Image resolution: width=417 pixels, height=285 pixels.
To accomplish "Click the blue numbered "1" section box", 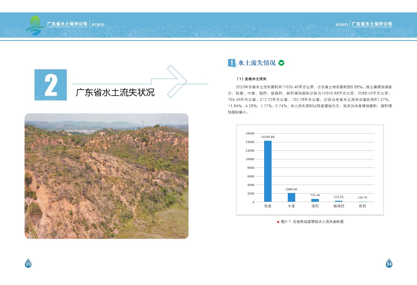I will click(x=231, y=63).
